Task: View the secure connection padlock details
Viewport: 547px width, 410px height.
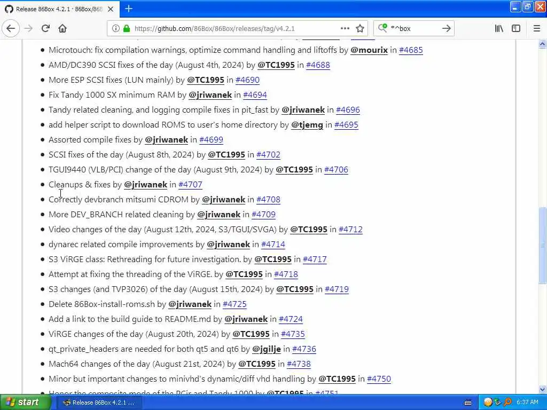Action: point(126,29)
